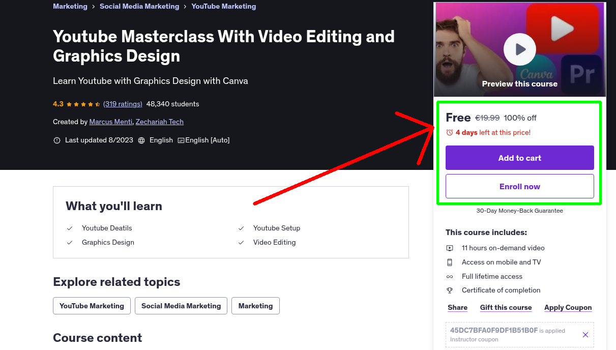
Task: Click Share under course includes
Action: (457, 308)
